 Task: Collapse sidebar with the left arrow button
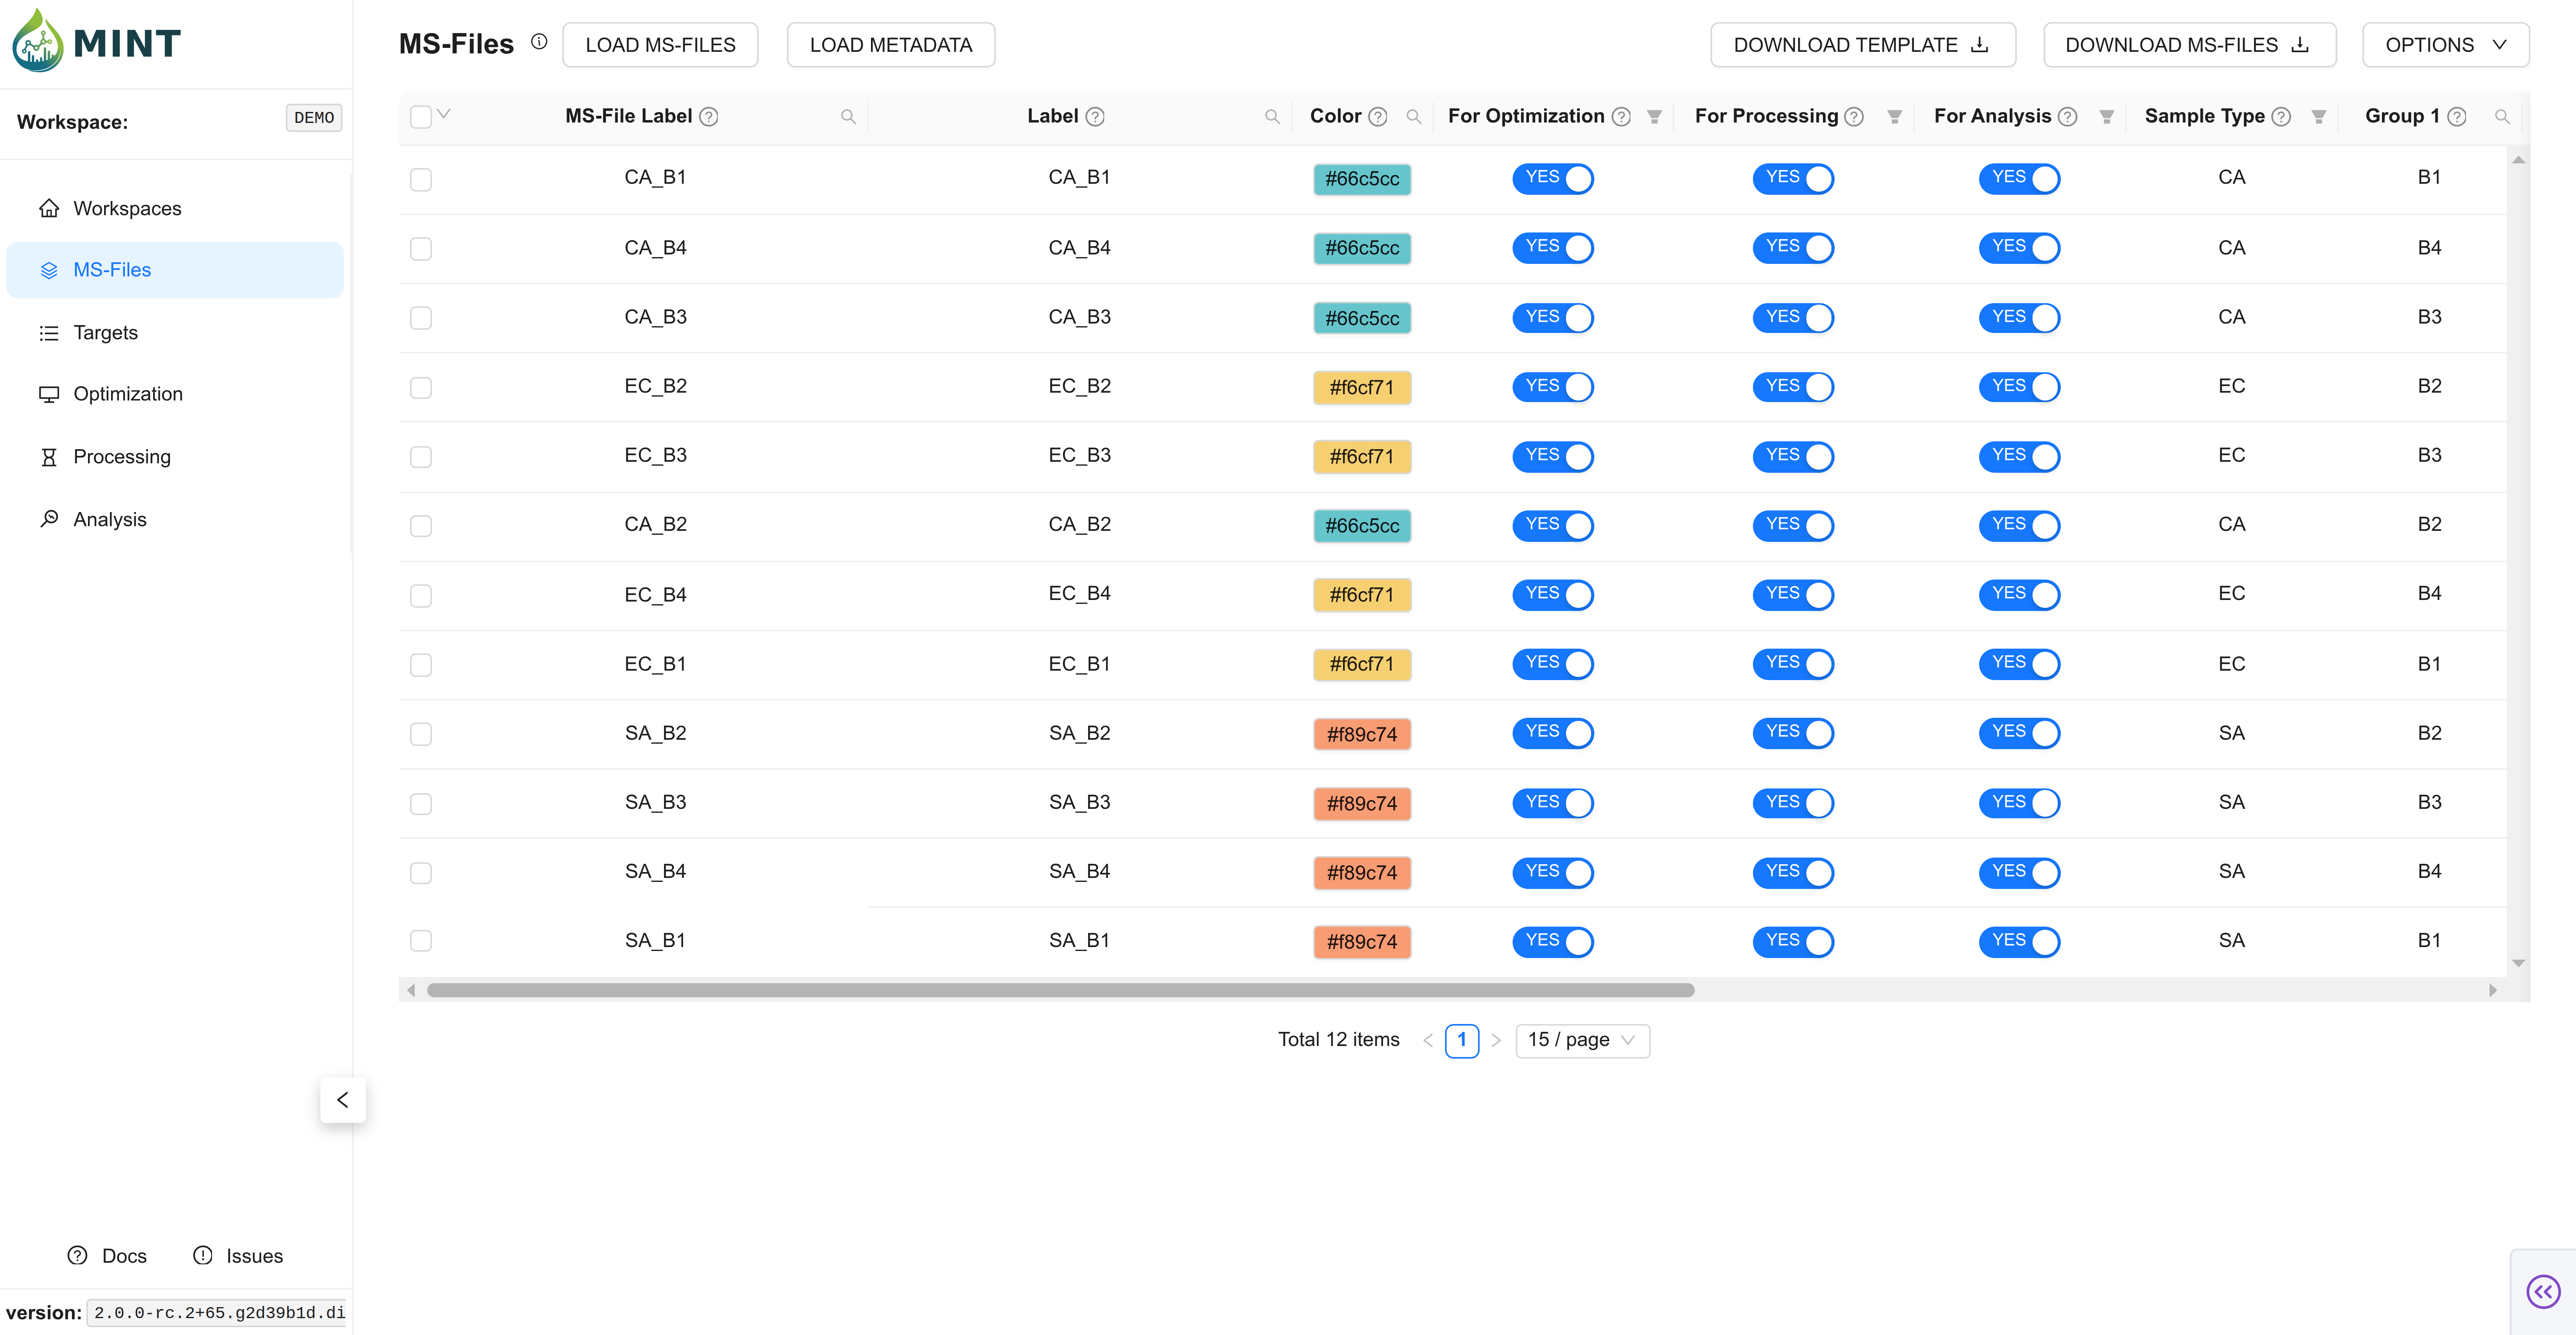(343, 1100)
